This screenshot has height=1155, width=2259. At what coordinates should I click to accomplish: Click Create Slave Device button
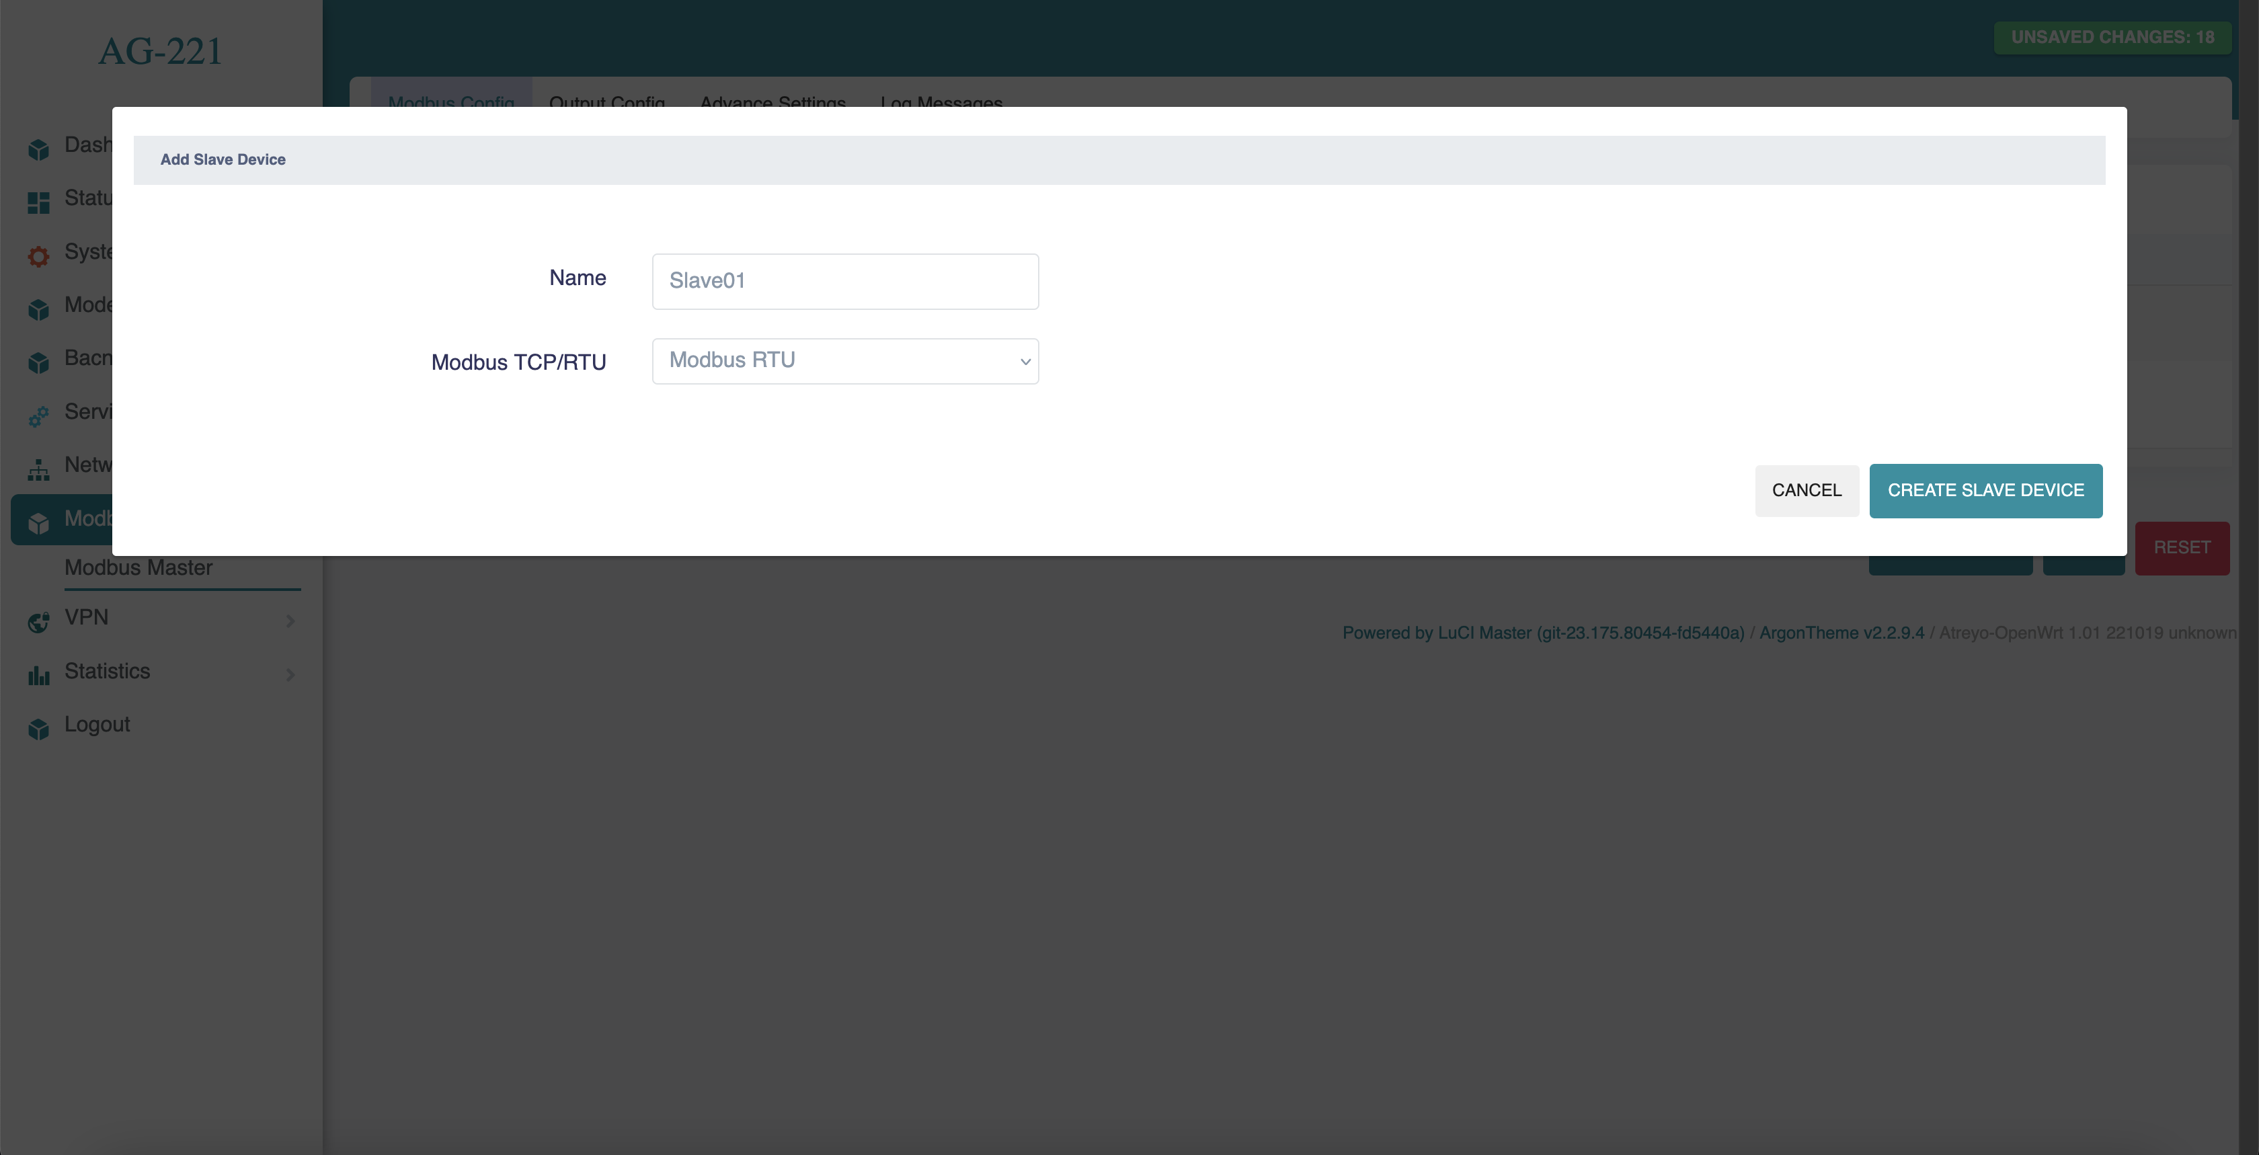click(1985, 490)
